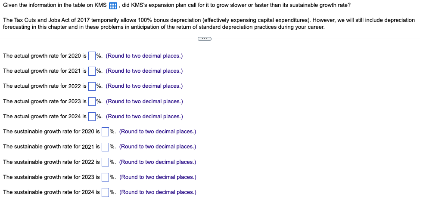Select the actual growth rate 2023 input box
423x200 pixels.
92,102
